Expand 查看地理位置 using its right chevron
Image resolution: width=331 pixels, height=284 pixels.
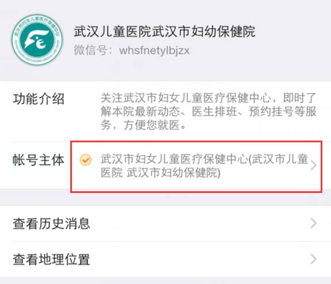[x=314, y=259]
